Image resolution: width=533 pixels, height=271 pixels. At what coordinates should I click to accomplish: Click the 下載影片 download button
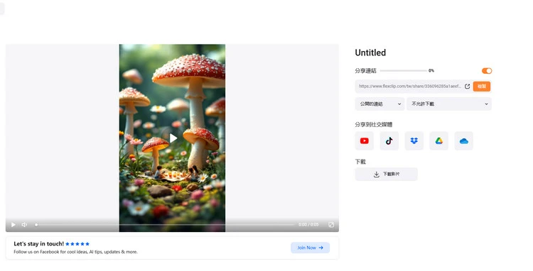(x=386, y=174)
